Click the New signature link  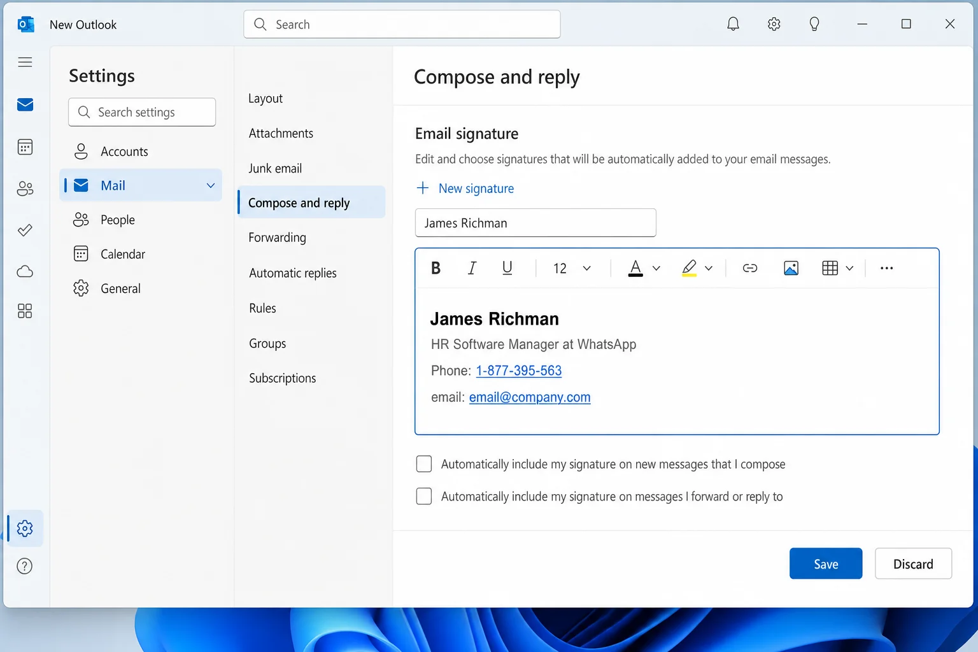coord(476,188)
